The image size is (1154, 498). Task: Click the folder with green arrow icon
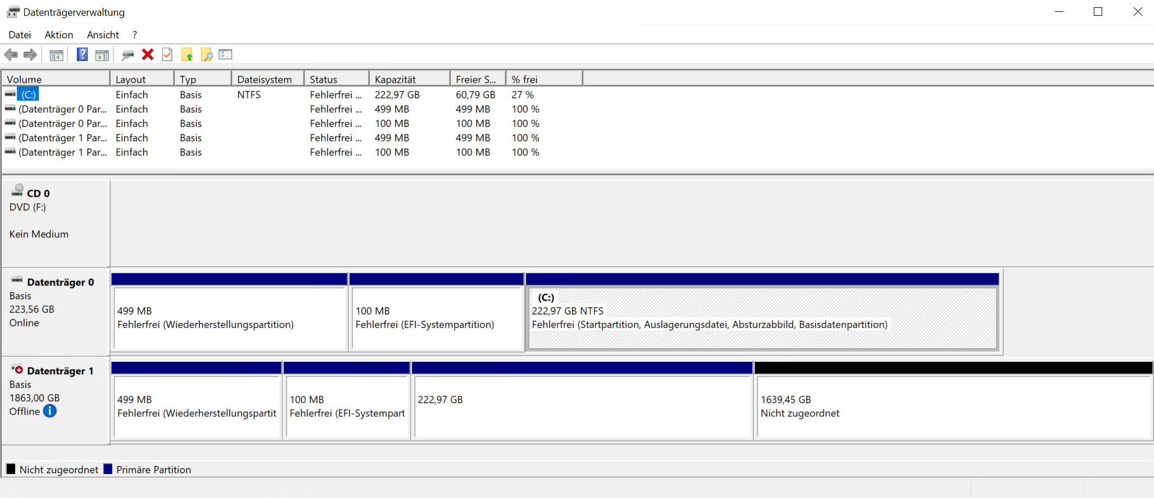coord(187,55)
